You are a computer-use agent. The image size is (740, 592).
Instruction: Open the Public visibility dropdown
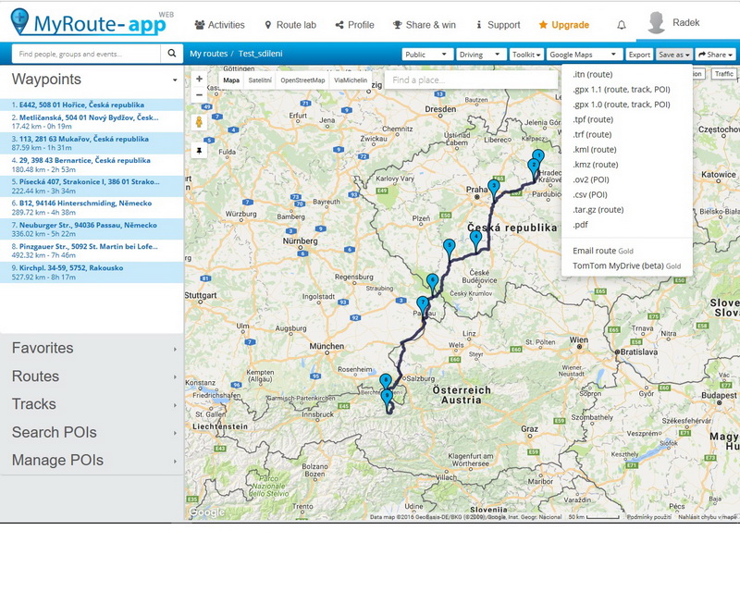pos(427,55)
